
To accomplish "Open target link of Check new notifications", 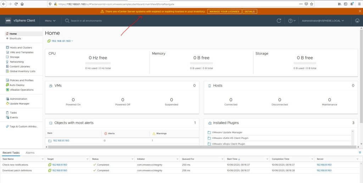I will click(x=60, y=165).
